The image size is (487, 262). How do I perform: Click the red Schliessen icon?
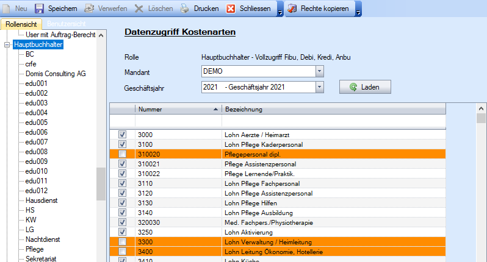tap(231, 9)
